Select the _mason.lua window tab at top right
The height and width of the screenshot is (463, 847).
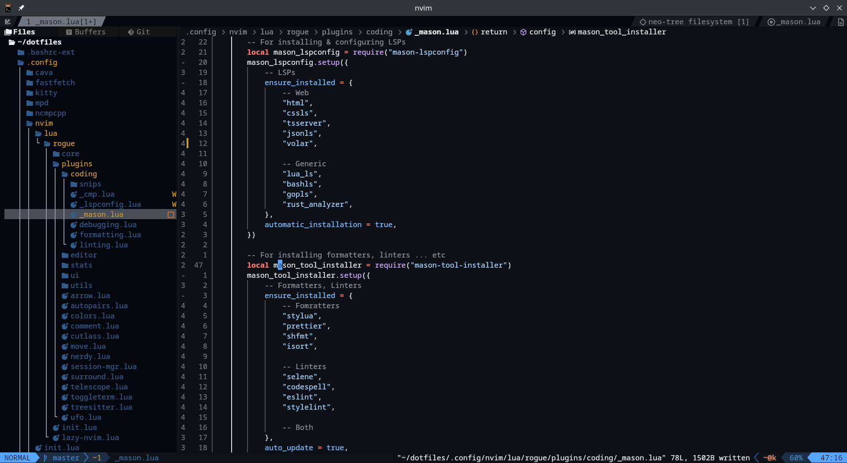[x=794, y=22]
